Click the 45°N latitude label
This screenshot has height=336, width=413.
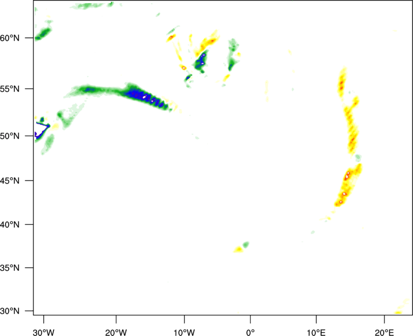point(10,180)
